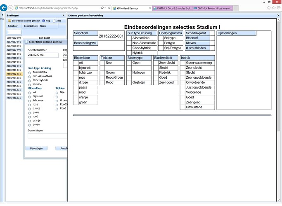Open browser settings gear icon
The width and height of the screenshot is (282, 206).
click(x=279, y=8)
